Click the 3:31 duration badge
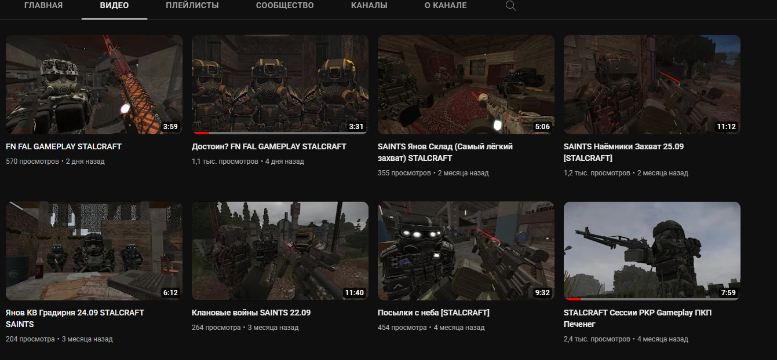This screenshot has height=360, width=777. point(356,126)
